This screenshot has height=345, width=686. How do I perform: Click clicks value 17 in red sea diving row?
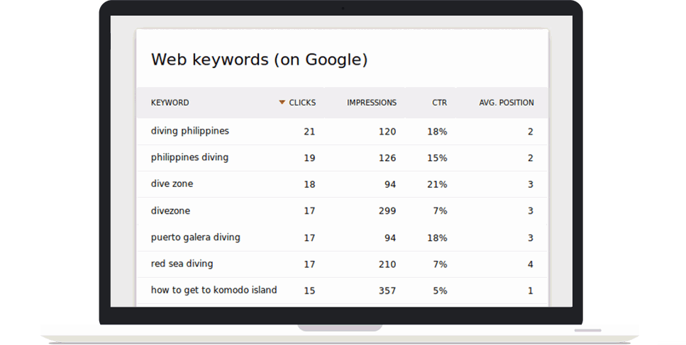(x=309, y=264)
